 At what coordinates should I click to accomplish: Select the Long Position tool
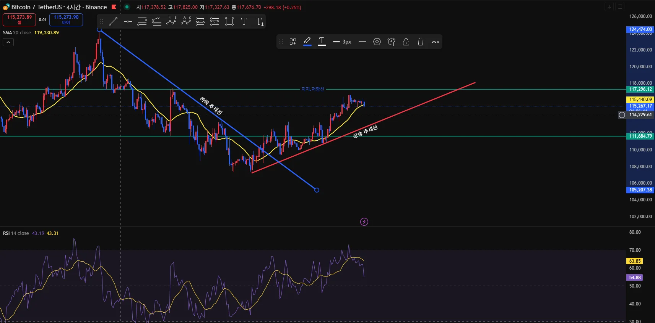[x=200, y=21]
